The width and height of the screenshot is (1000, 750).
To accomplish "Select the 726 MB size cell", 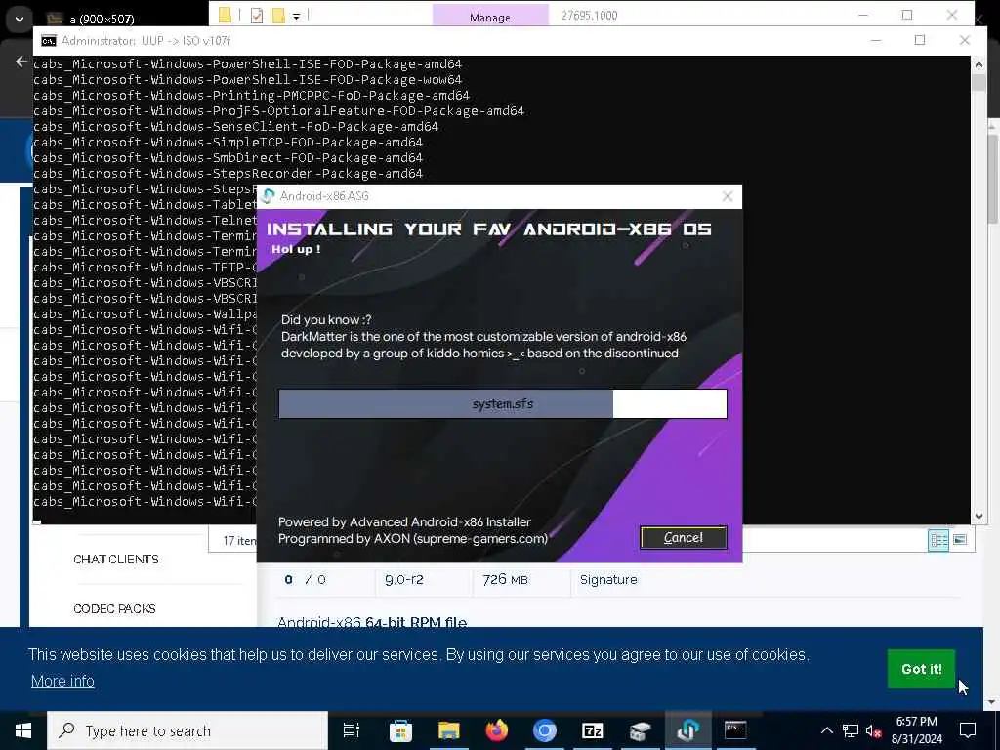I will pyautogui.click(x=506, y=580).
